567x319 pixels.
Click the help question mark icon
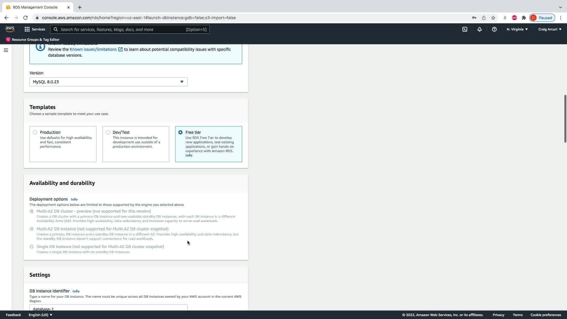tap(494, 29)
